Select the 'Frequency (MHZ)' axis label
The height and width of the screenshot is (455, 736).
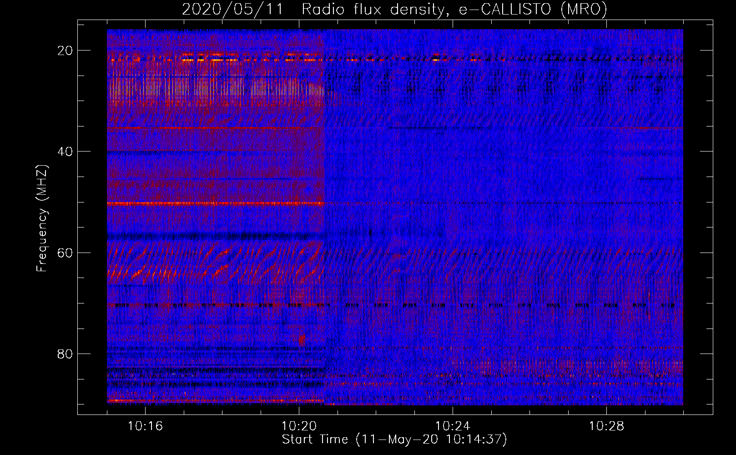42,218
